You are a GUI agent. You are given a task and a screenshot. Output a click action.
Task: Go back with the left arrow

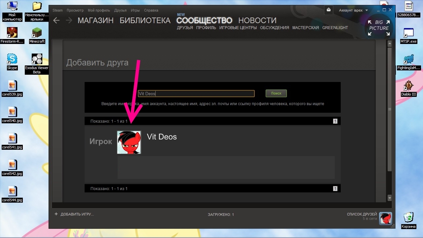[x=56, y=20]
